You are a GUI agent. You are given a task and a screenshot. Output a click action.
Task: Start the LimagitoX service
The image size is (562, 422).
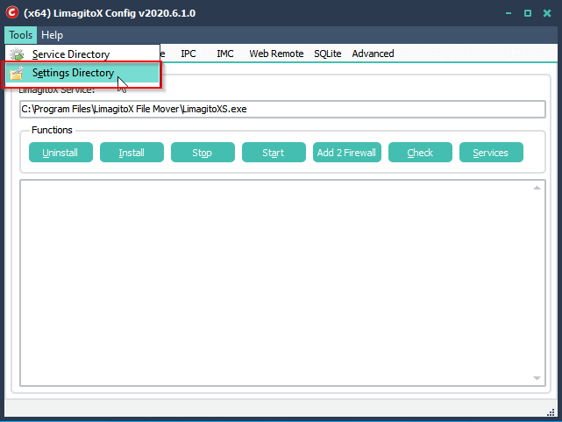tap(274, 153)
